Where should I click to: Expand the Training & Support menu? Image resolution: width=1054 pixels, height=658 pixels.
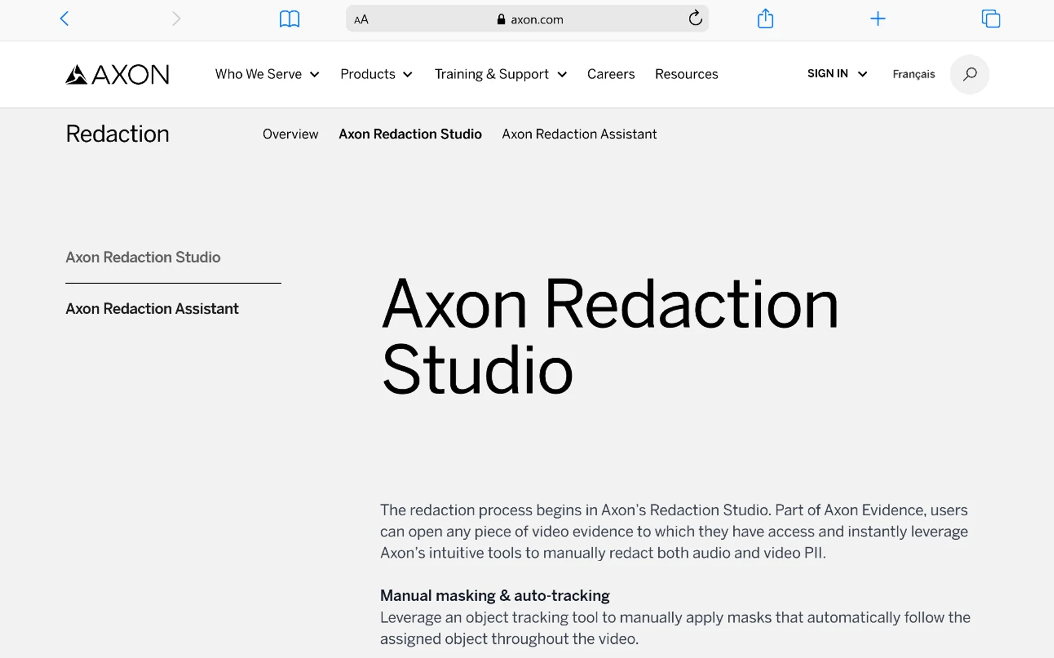[500, 74]
